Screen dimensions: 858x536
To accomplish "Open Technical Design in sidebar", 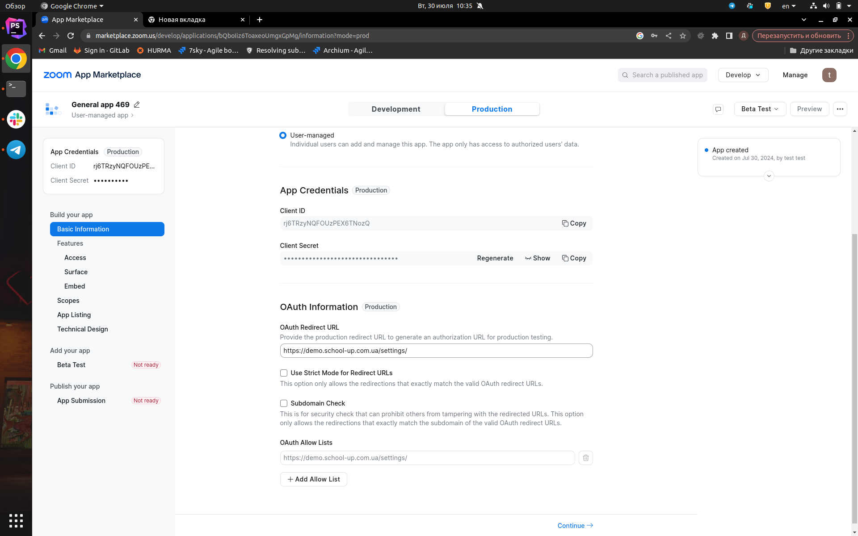I will coord(83,329).
